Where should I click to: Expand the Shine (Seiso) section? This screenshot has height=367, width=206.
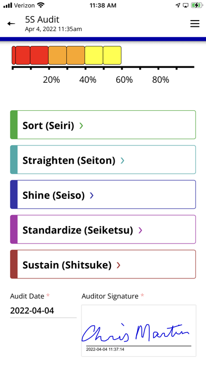point(103,195)
